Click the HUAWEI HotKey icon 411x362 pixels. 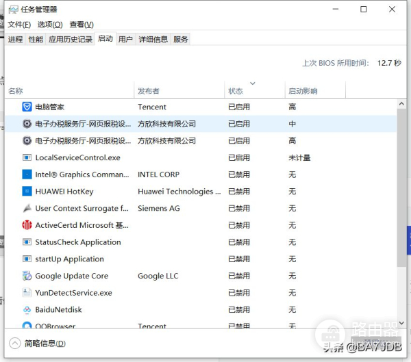tap(27, 191)
